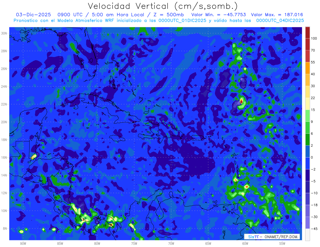Click the white colorbar segment below -45
Screen dimensions: 320x247
307,235
